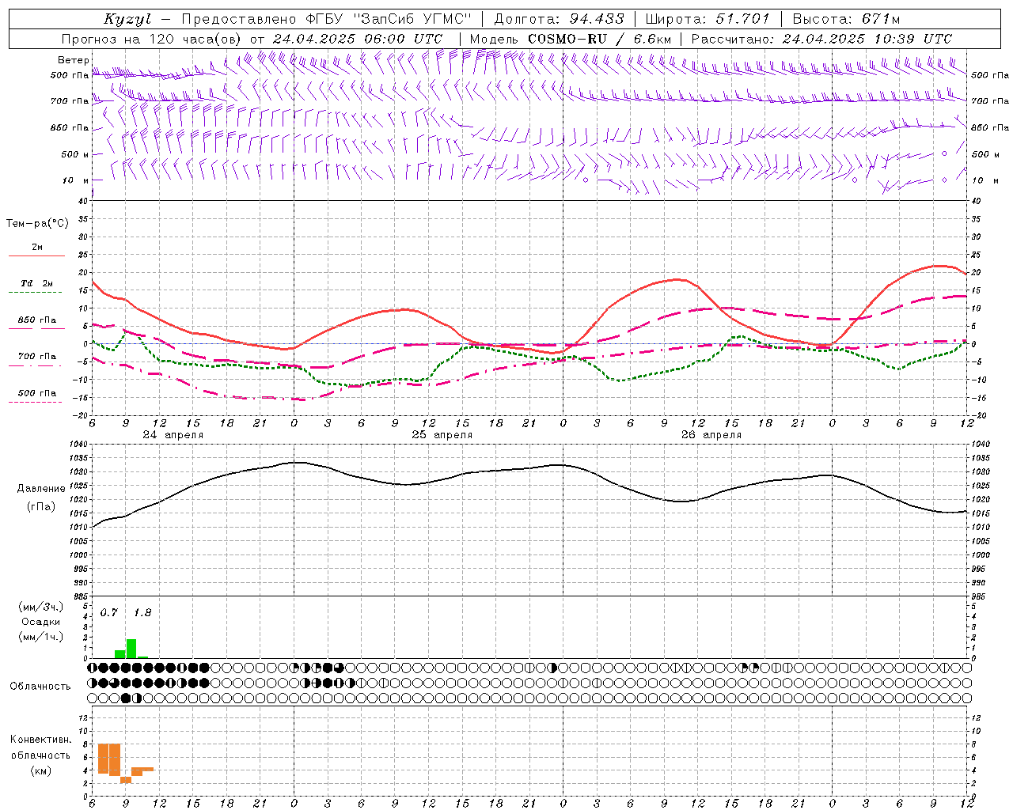Click the "Рассчитано: 24.04.2025 10:39 UTC" timestamp
1013x810 pixels.
coord(821,39)
